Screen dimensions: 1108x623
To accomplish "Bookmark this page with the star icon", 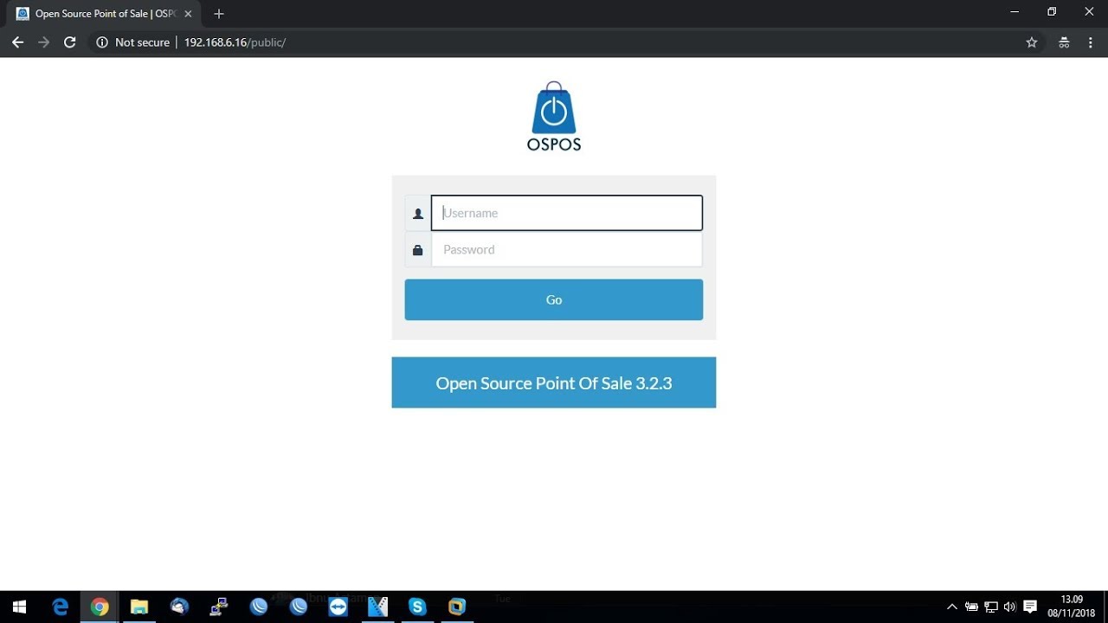I will click(x=1032, y=42).
